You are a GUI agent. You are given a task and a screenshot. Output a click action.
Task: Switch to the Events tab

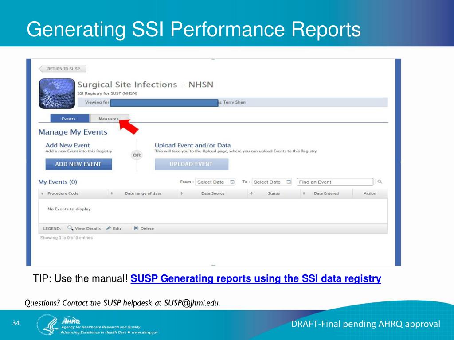pos(70,119)
